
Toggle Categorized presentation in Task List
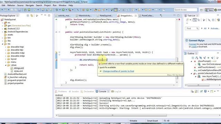pos(195,20)
